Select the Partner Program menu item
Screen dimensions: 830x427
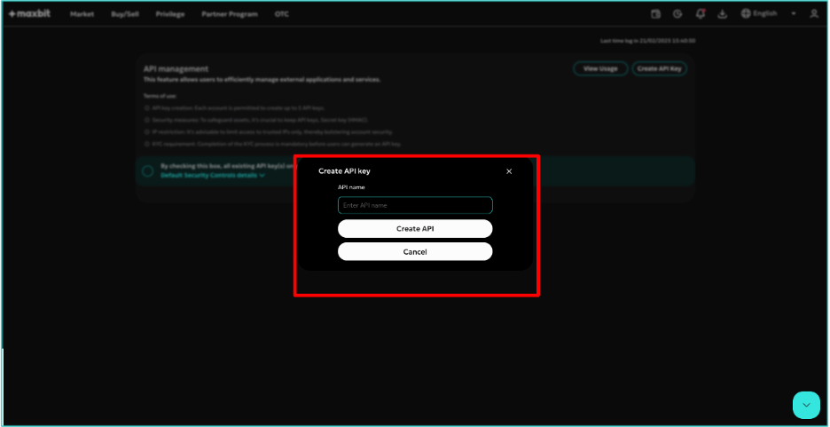[230, 14]
